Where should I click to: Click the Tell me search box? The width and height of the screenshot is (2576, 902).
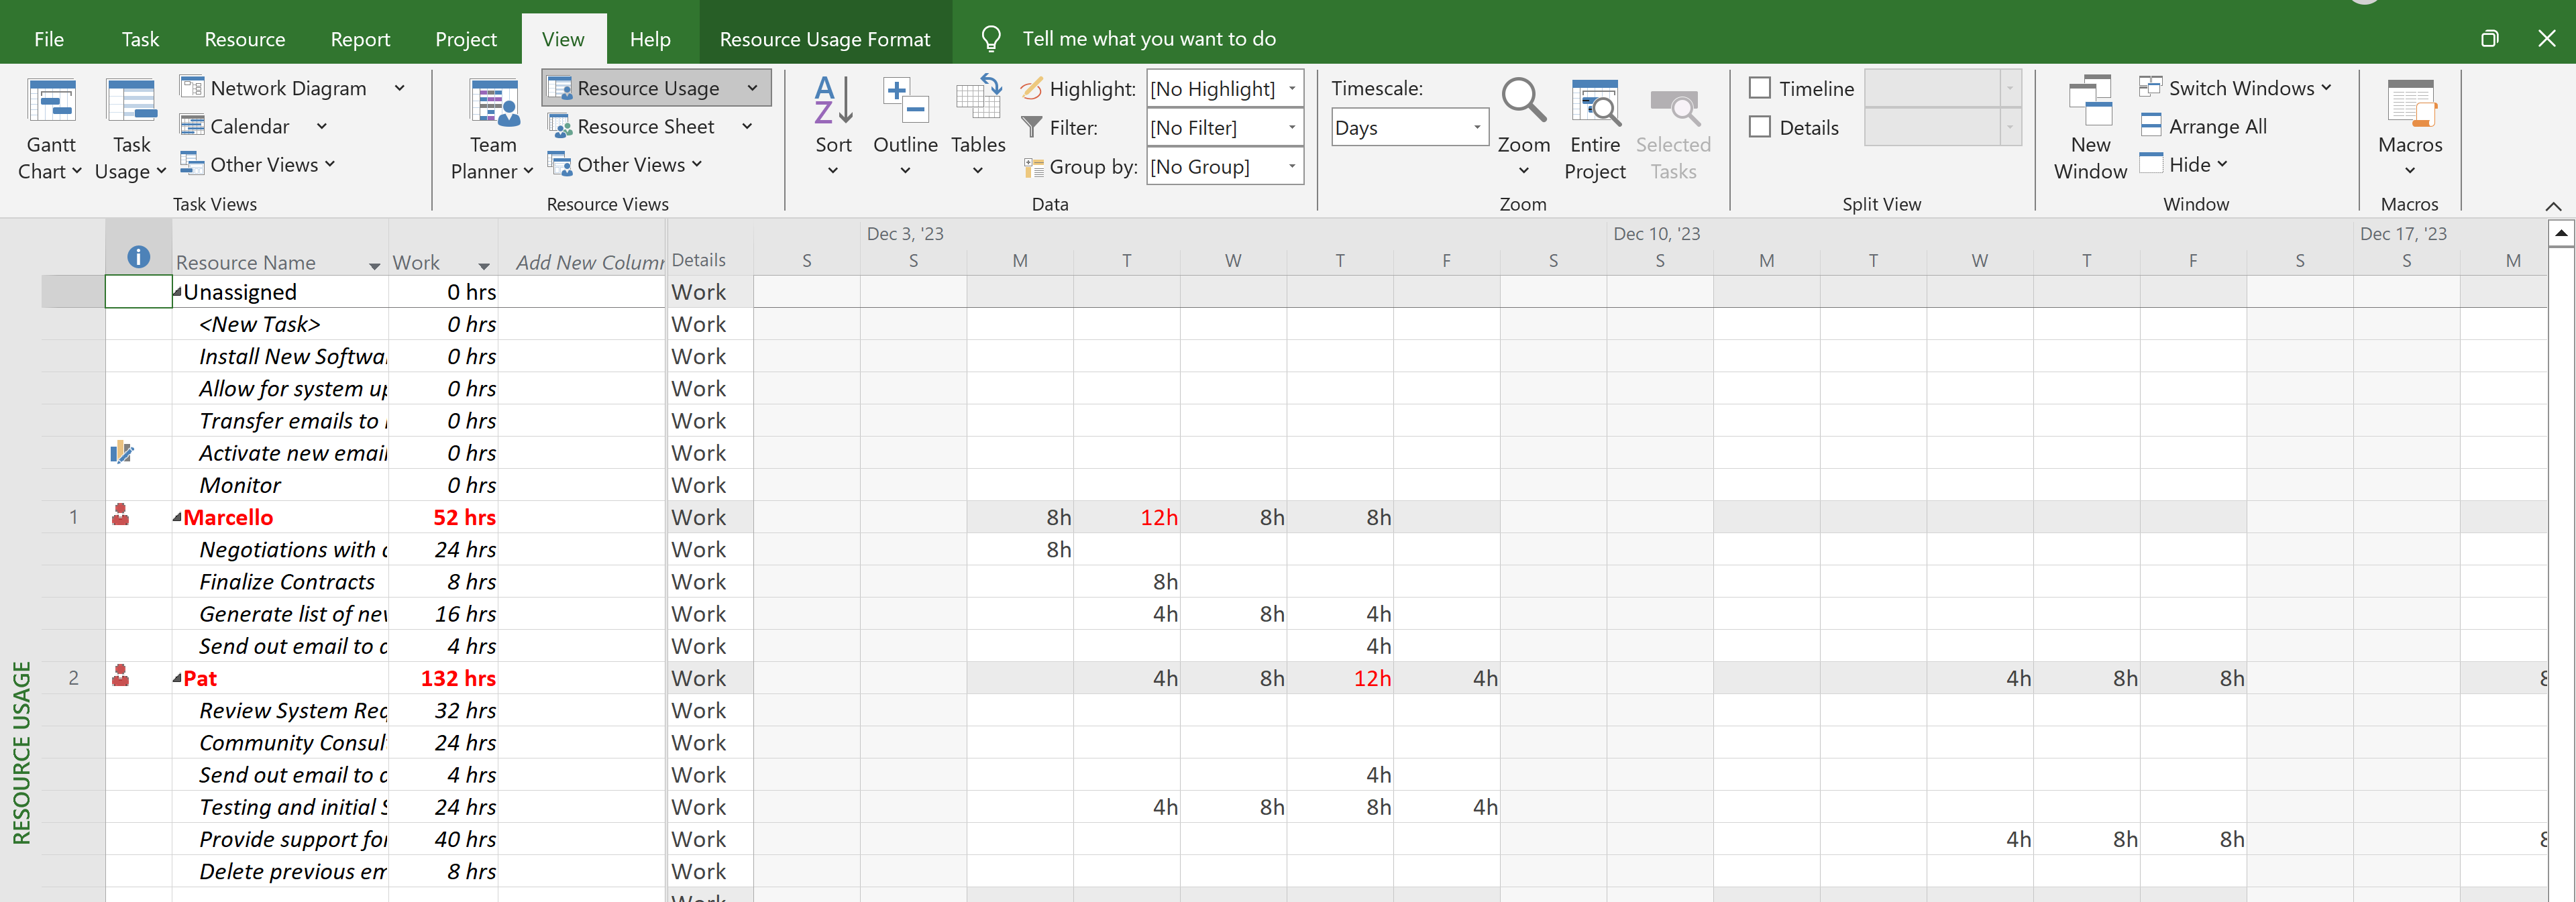1148,39
